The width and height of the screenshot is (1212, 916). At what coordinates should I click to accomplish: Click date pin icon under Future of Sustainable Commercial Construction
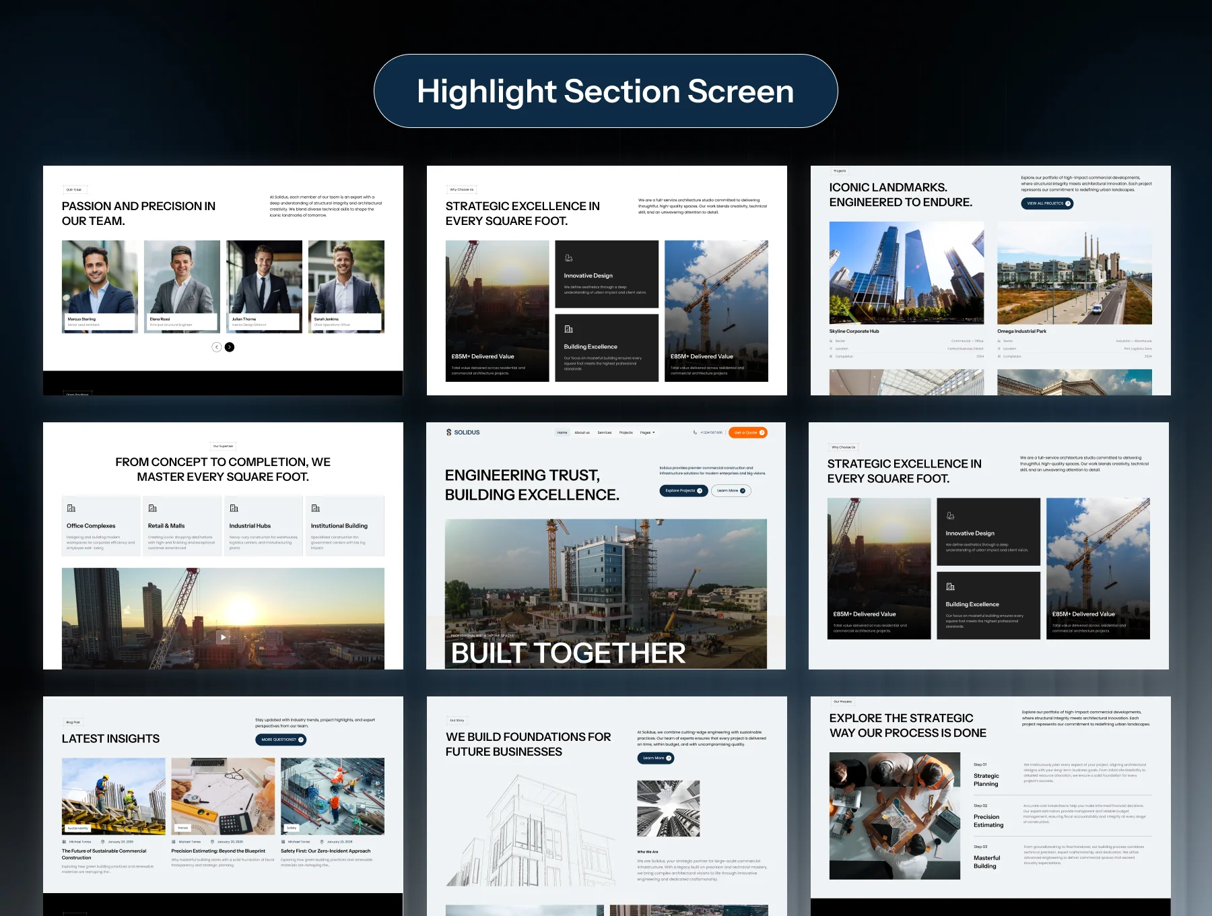coord(103,842)
